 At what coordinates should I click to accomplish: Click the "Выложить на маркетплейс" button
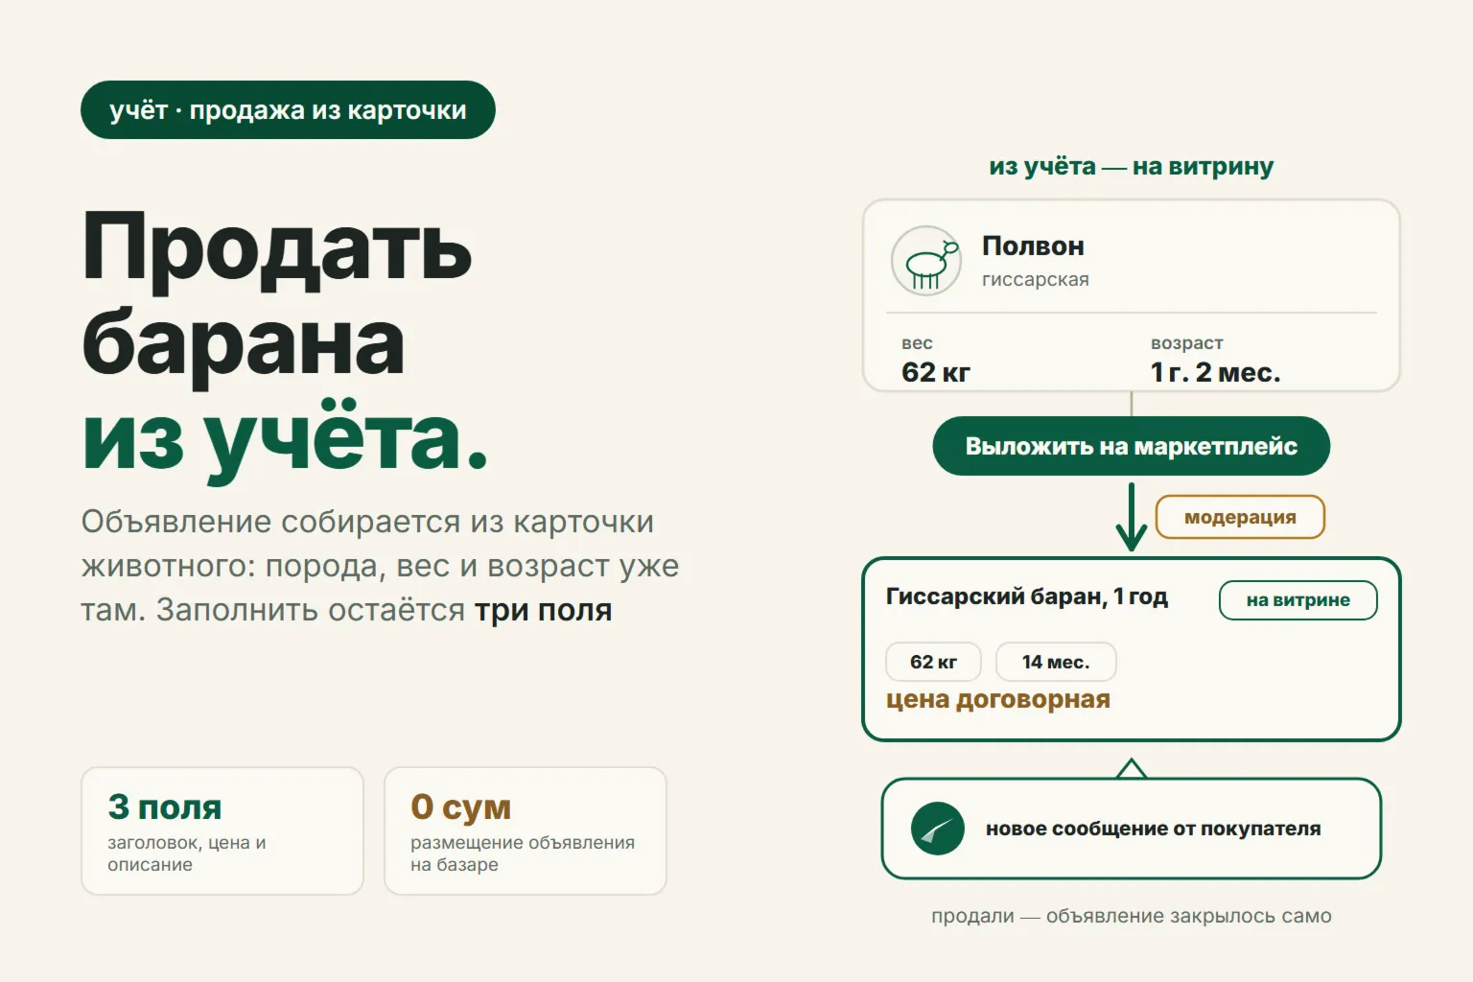(x=1131, y=446)
